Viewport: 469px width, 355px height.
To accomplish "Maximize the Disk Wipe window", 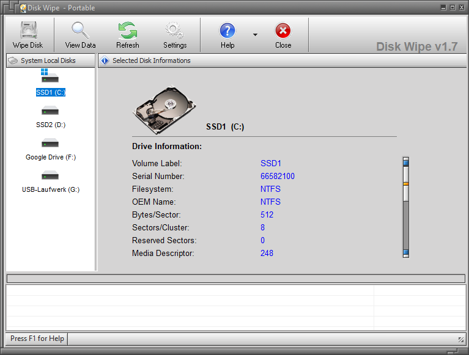I will pyautogui.click(x=452, y=7).
